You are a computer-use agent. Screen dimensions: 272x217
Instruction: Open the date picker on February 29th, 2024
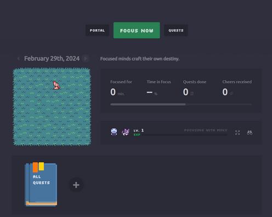coord(52,59)
